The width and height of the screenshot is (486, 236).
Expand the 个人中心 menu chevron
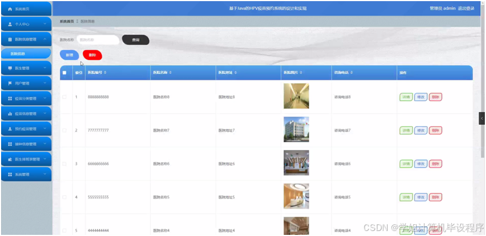(45, 24)
